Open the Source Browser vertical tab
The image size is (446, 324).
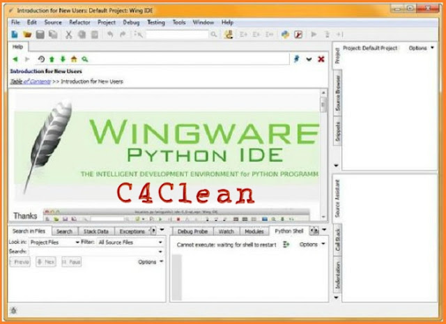[337, 93]
